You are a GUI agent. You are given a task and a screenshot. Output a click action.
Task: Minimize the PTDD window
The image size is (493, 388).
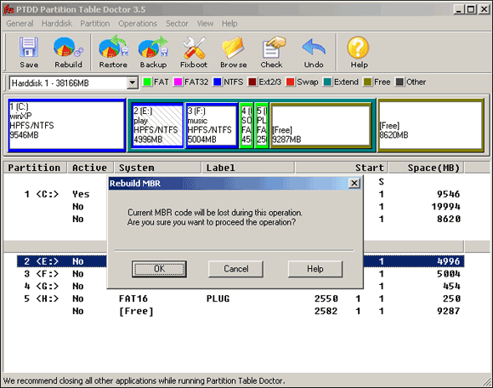459,9
